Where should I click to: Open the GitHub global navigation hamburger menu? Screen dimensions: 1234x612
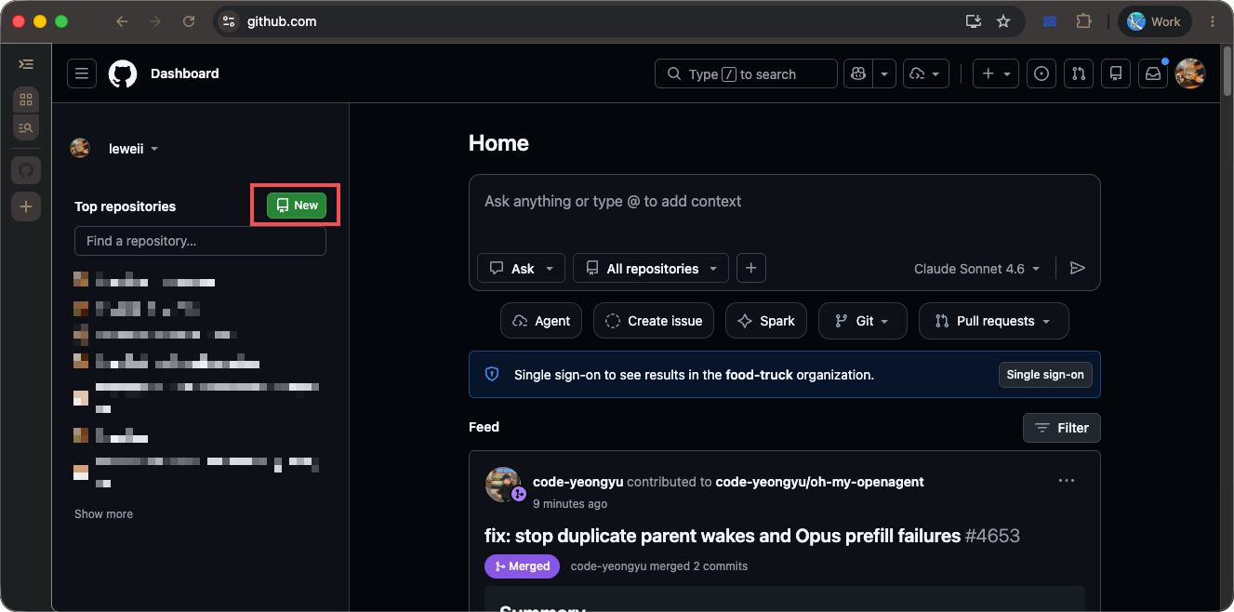point(82,73)
